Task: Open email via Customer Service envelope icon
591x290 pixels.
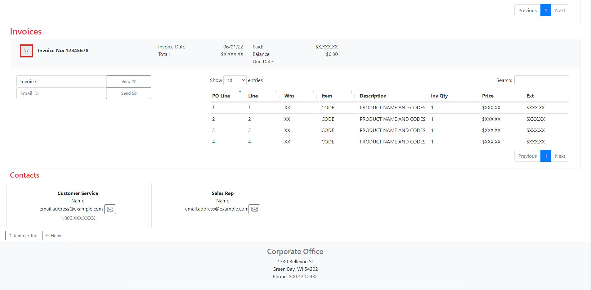Action: (110, 209)
